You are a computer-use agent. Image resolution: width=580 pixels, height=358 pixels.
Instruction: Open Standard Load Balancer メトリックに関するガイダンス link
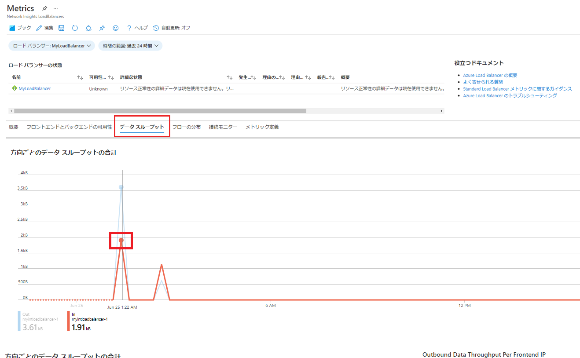(518, 89)
